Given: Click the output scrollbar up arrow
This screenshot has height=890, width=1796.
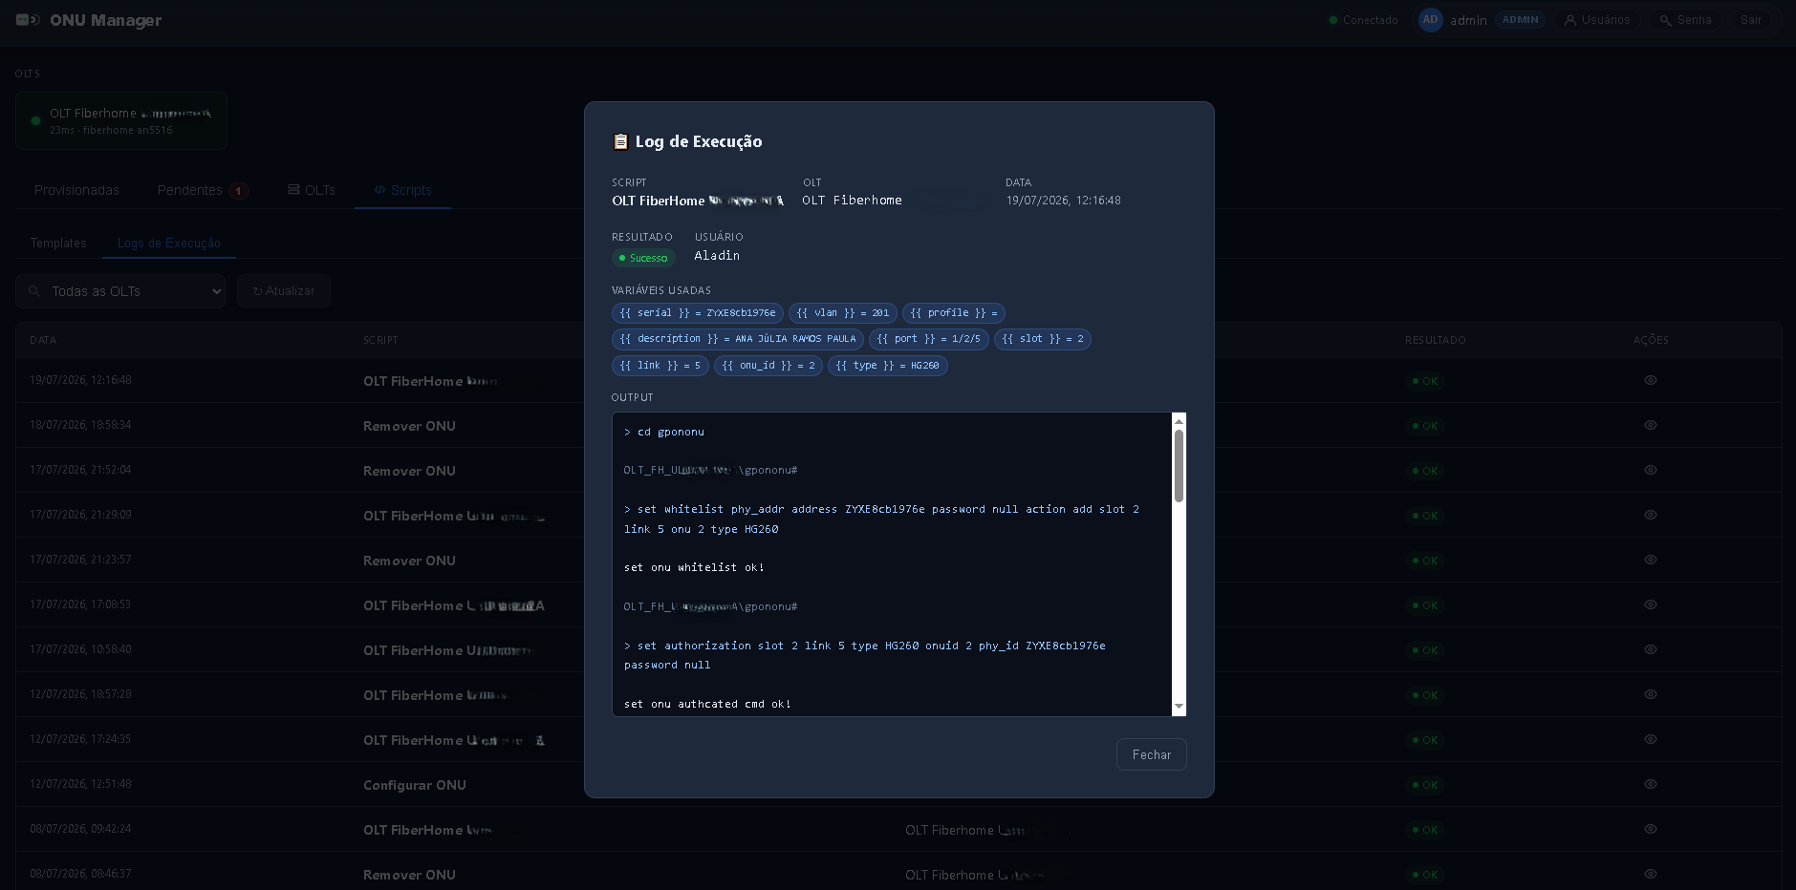Looking at the screenshot, I should 1179,421.
